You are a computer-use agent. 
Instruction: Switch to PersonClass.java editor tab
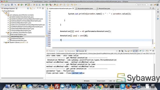click(x=104, y=8)
